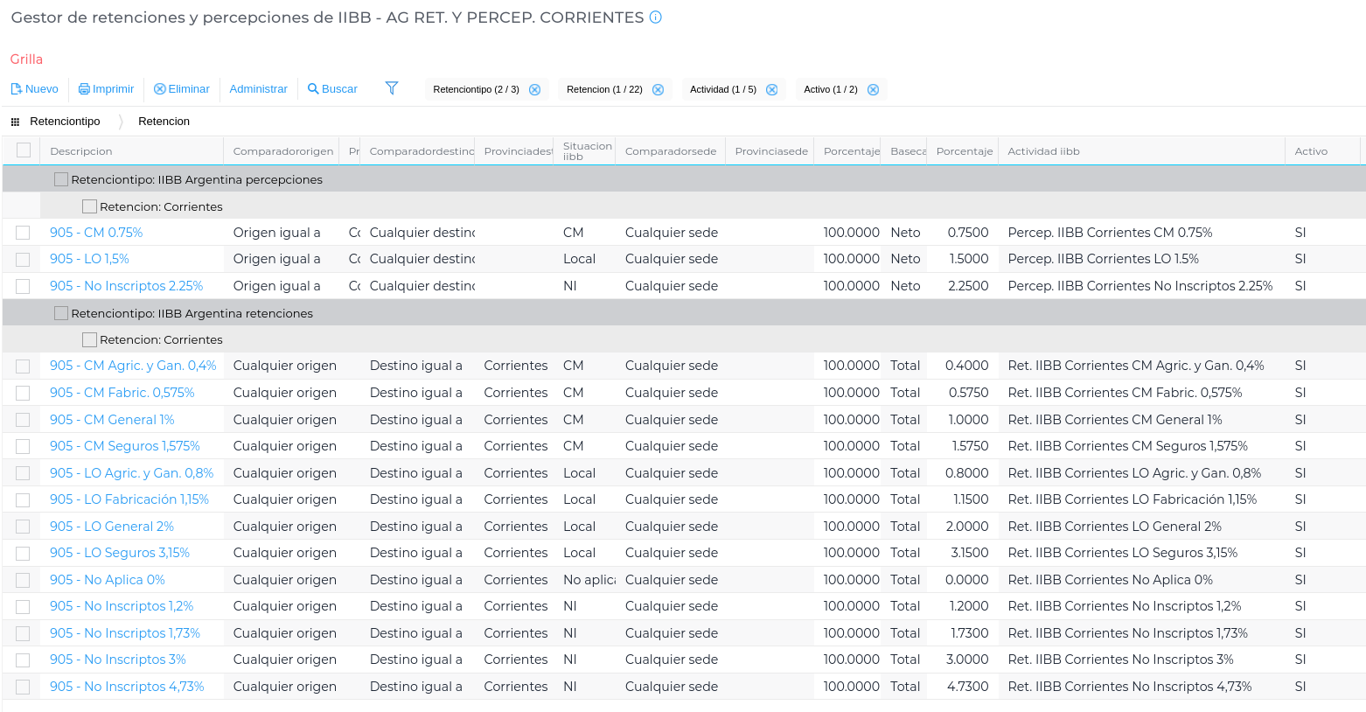Remove the Retenciontipo (2 / 3) filter chip

[x=534, y=90]
